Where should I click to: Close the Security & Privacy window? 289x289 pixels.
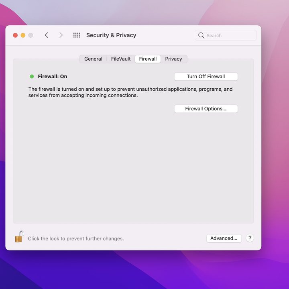(15, 35)
